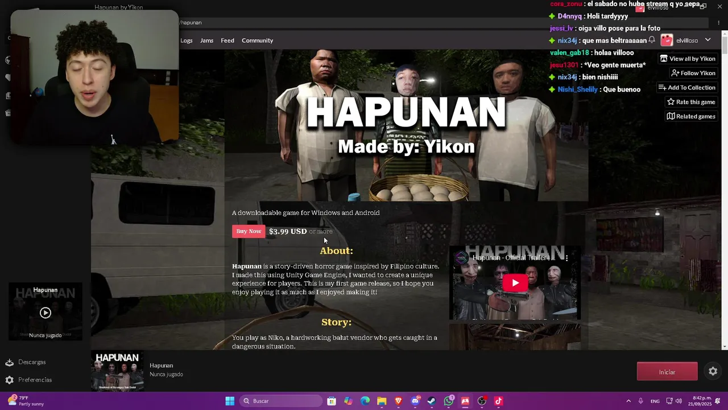Viewport: 728px width, 410px height.
Task: Click the '$3.99 USD' price text
Action: 288,231
